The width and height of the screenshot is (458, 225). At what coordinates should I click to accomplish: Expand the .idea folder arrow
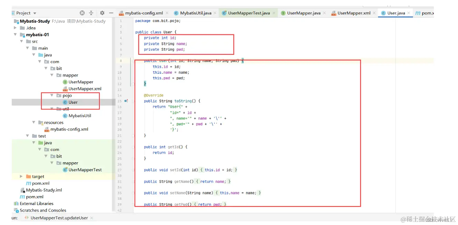(15, 28)
